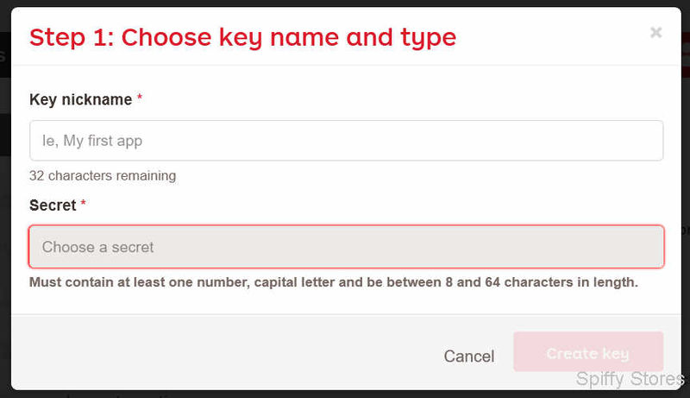Click the "Secret" field label
Screen dimensions: 690x398
point(53,205)
